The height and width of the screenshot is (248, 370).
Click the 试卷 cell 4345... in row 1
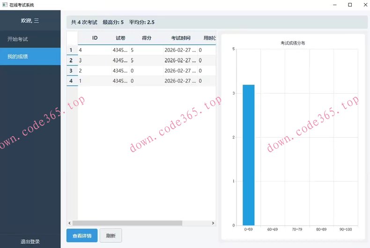(120, 50)
